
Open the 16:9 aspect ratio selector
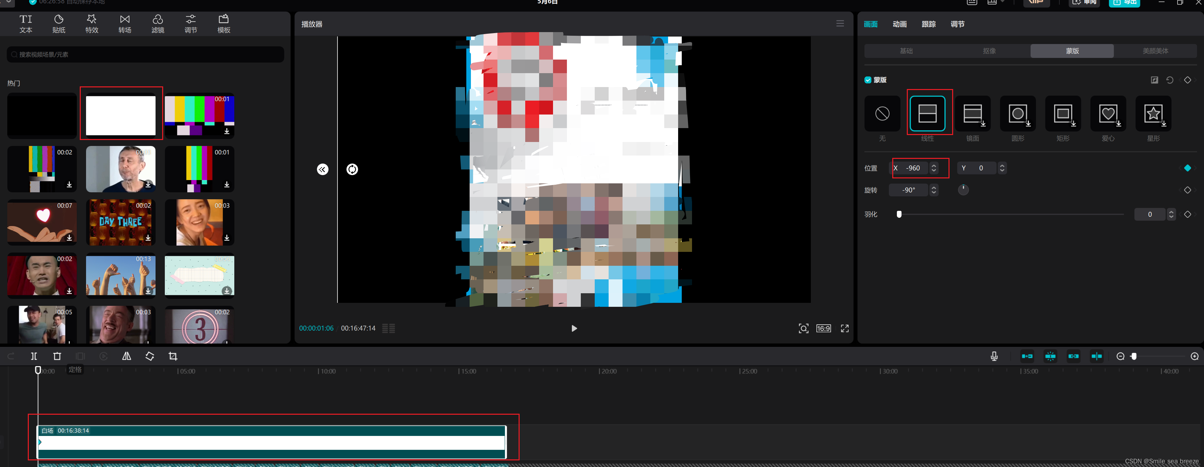[823, 328]
